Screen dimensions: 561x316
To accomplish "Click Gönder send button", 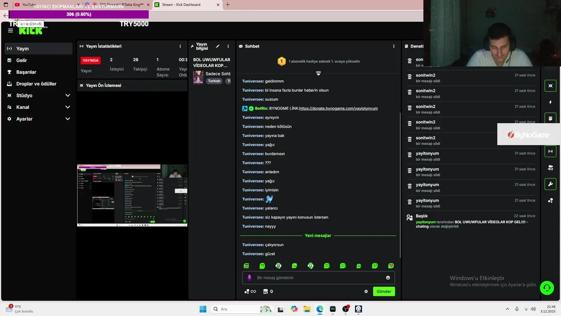I will click(384, 291).
